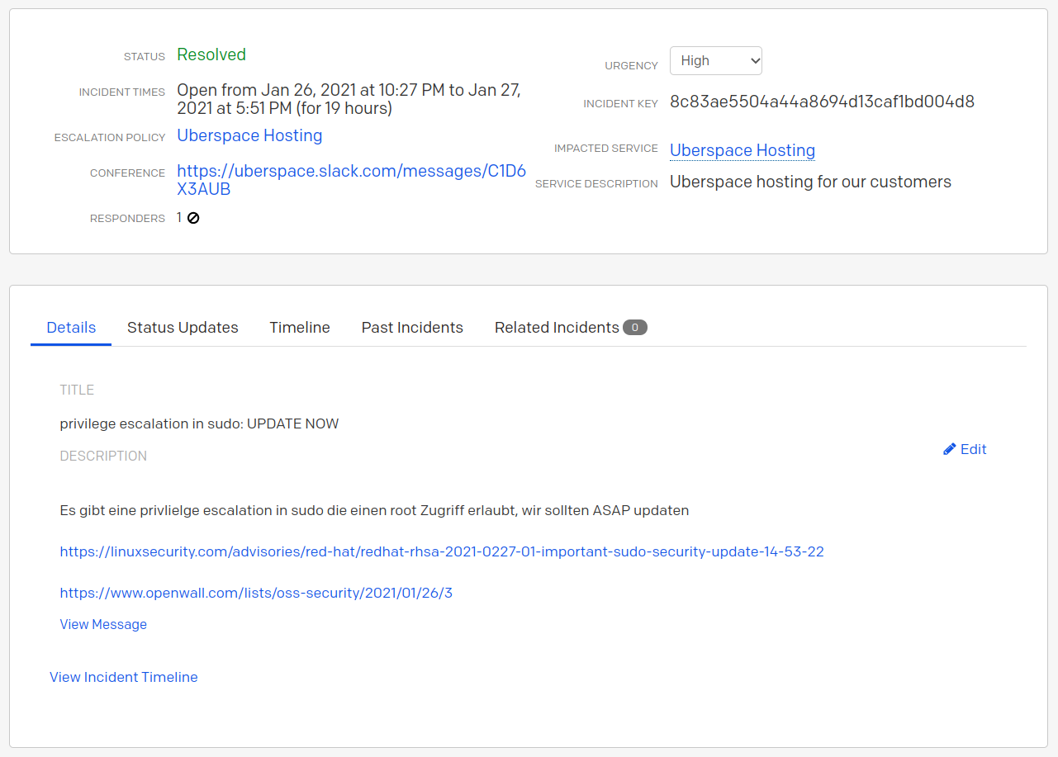Click the pencil icon beside Edit
The width and height of the screenshot is (1058, 757).
tap(950, 449)
